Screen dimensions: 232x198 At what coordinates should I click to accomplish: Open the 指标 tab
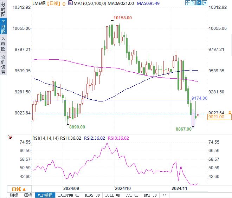(x=14, y=195)
